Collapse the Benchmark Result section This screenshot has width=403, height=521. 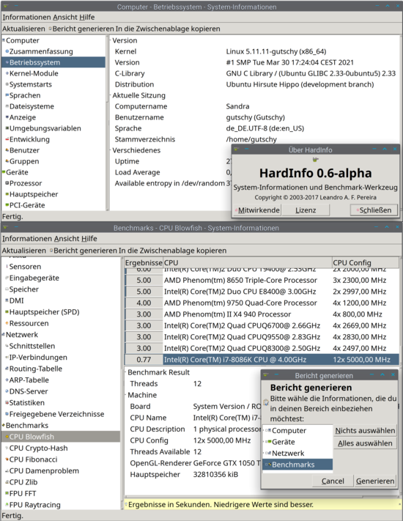pyautogui.click(x=125, y=372)
